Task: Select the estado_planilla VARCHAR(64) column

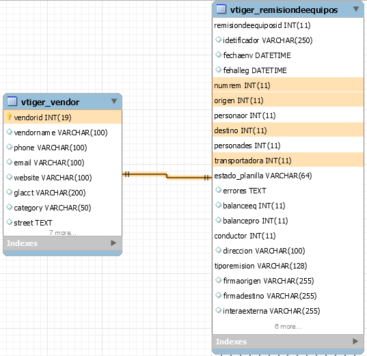Action: (288, 176)
